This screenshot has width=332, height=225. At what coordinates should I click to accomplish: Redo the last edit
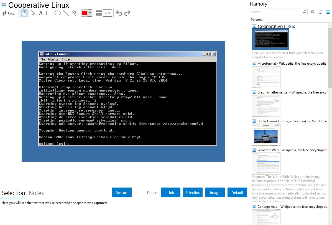[x=127, y=13]
